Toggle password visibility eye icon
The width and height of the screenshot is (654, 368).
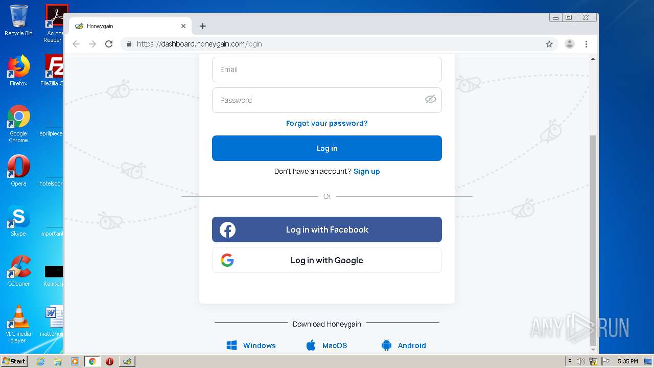[431, 99]
